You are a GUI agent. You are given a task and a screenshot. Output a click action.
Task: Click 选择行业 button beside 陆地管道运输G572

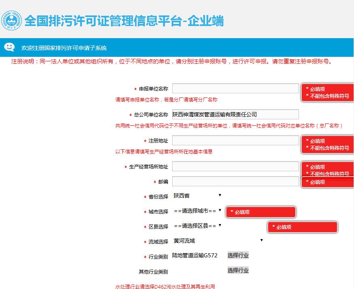(238, 255)
